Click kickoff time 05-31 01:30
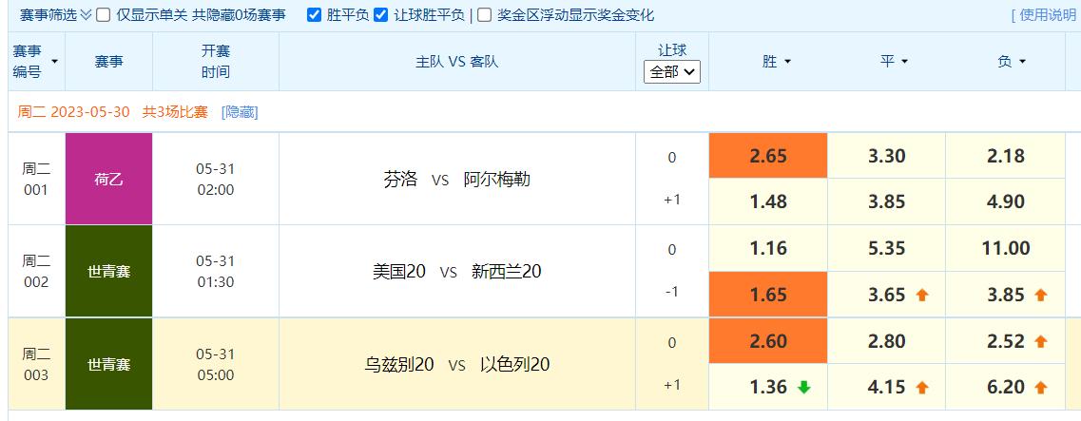The height and width of the screenshot is (421, 1081). (x=215, y=272)
